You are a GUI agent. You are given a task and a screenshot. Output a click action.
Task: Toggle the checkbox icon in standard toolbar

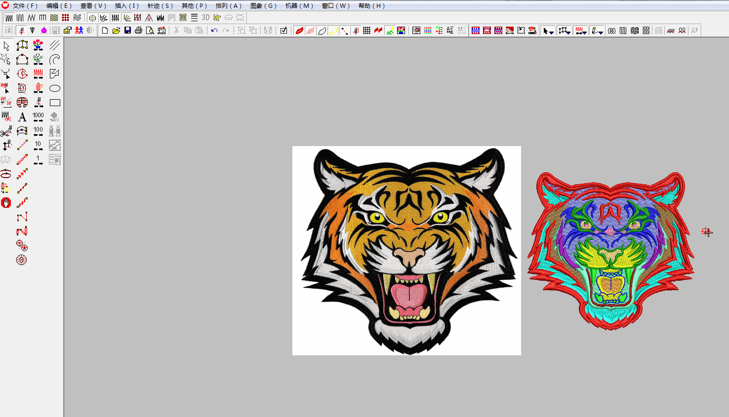point(283,31)
